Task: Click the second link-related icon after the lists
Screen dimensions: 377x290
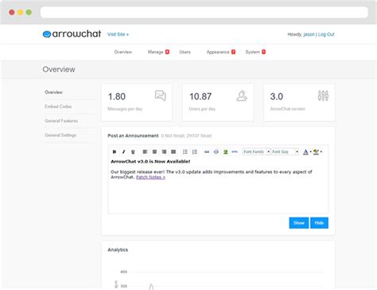Action: click(216, 151)
